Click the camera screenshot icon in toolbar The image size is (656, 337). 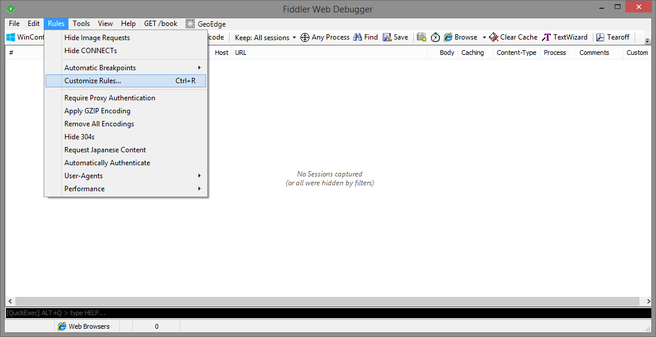coord(422,37)
